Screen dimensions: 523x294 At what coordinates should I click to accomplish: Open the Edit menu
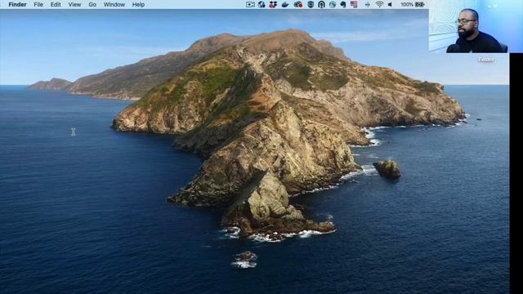[56, 5]
